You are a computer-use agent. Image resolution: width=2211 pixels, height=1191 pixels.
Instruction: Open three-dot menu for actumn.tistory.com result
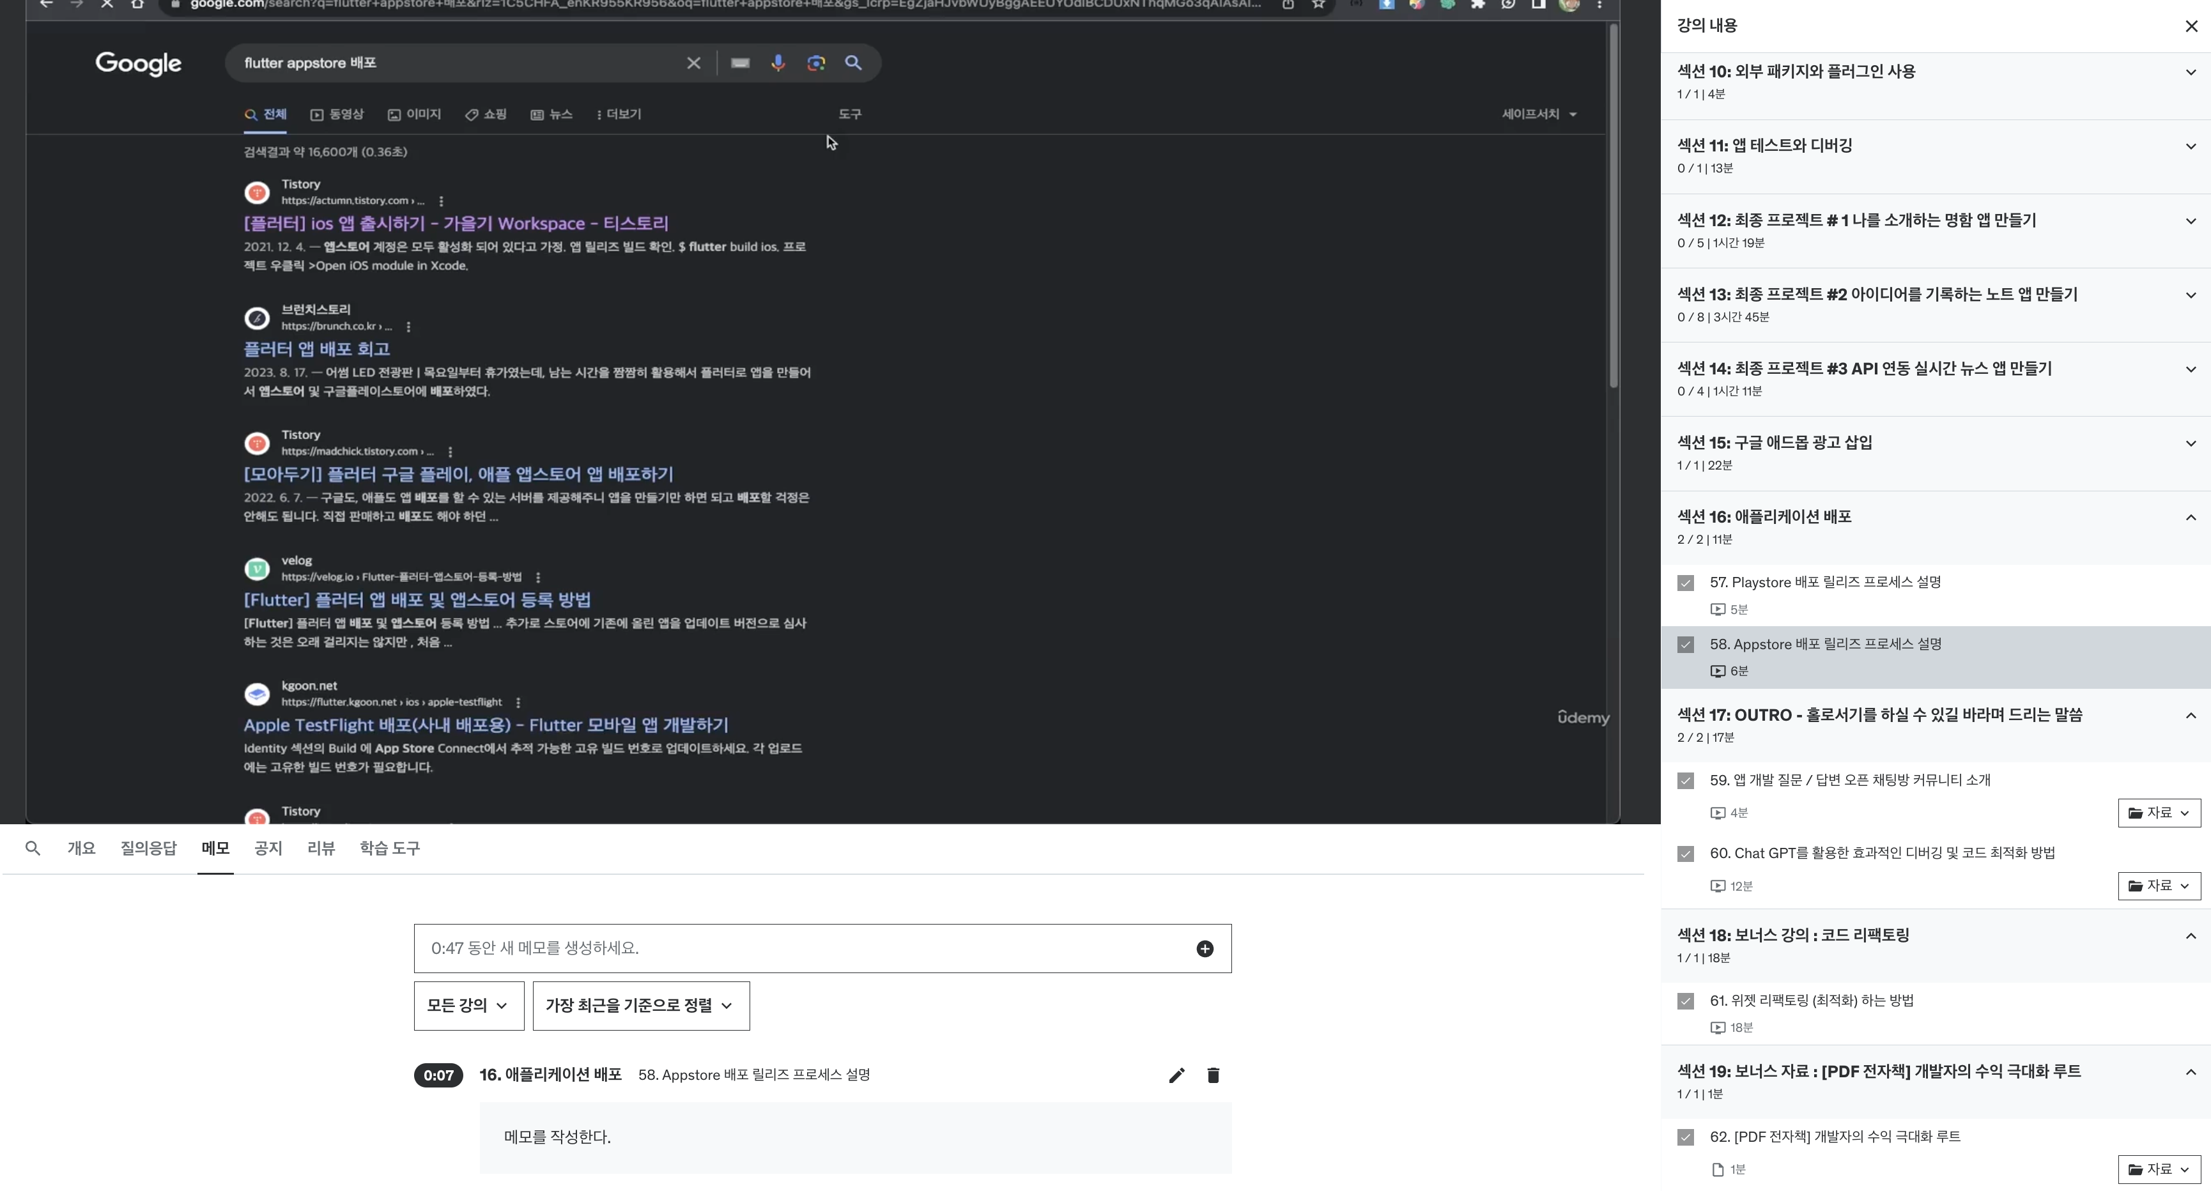click(441, 201)
